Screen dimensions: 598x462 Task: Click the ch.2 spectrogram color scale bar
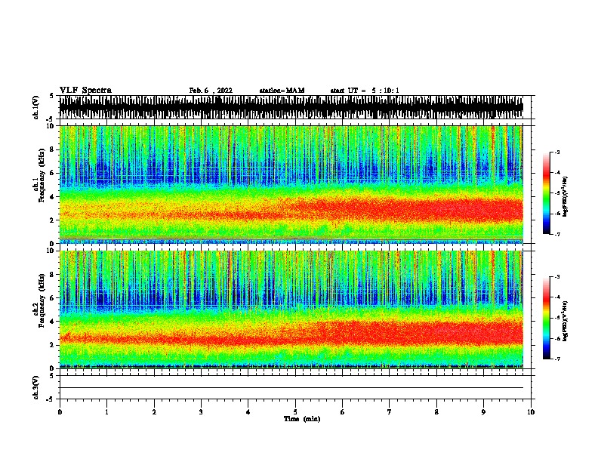(x=547, y=318)
